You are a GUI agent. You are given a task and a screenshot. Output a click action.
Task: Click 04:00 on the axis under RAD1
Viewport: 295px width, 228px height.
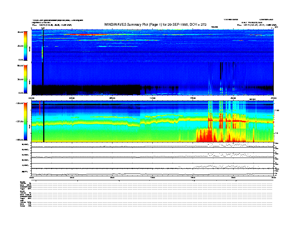click(x=72, y=98)
